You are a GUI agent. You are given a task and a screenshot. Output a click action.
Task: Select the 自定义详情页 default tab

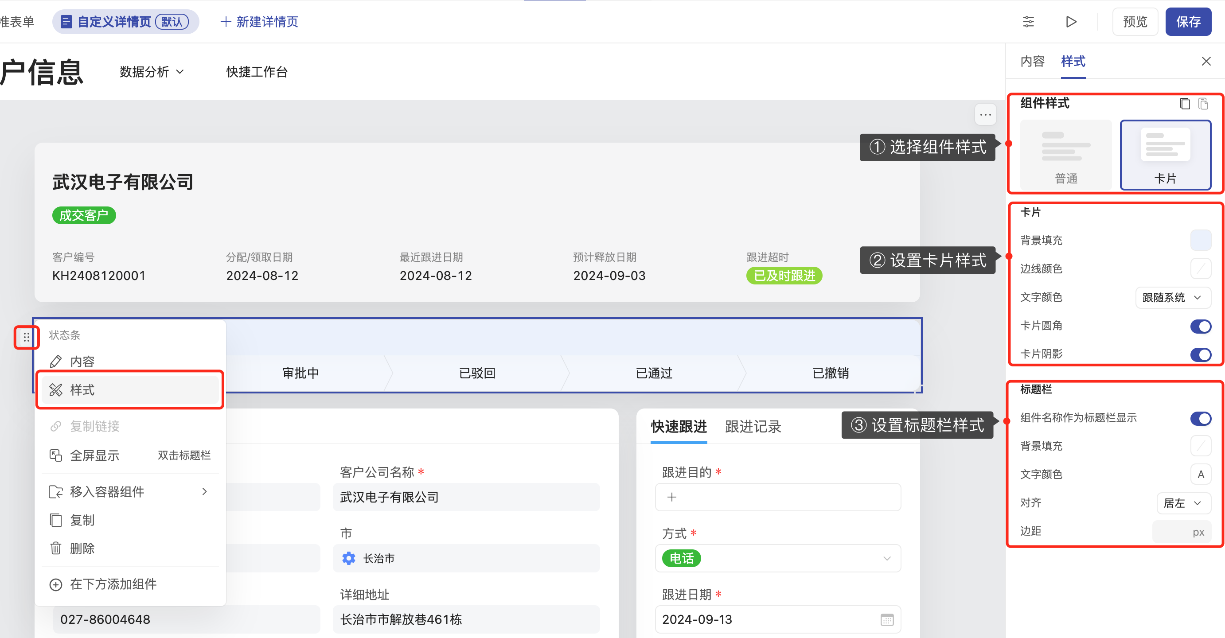tap(125, 22)
